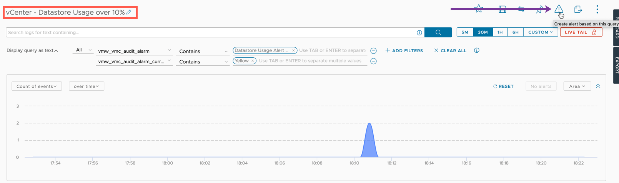Open Count of events dropdown
619x183 pixels.
click(x=37, y=87)
